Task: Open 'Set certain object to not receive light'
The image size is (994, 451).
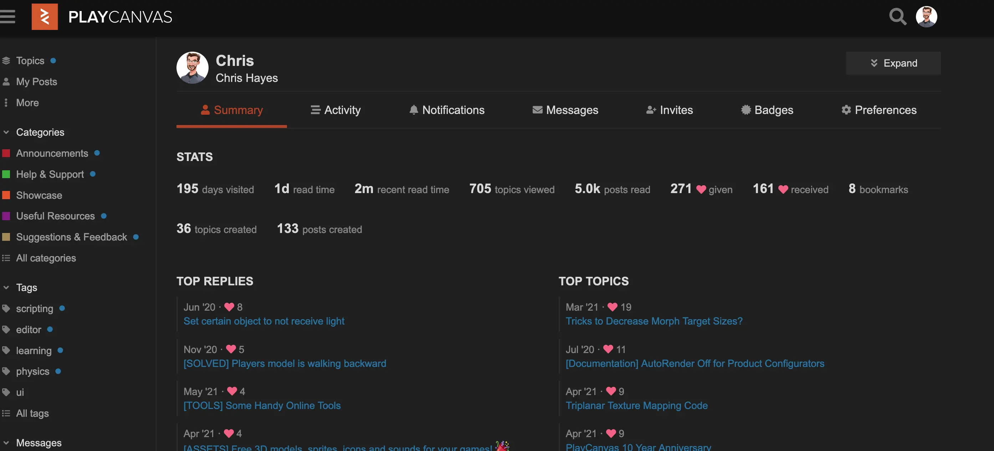Action: (x=264, y=321)
